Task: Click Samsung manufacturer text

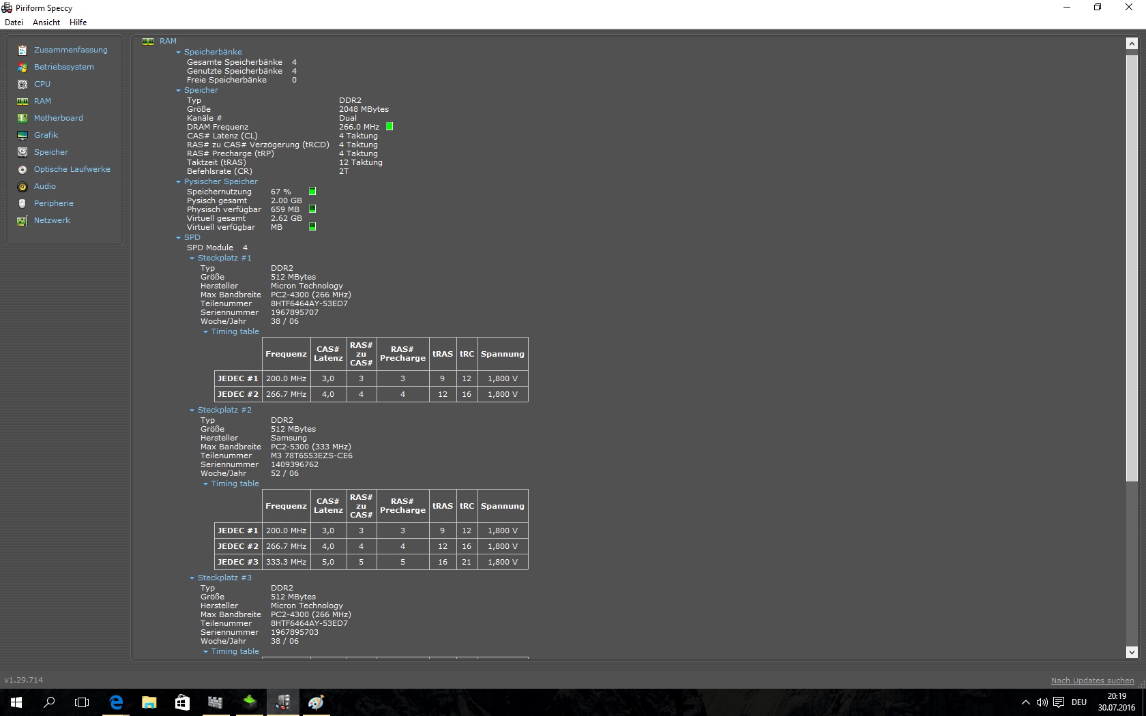Action: [x=289, y=438]
